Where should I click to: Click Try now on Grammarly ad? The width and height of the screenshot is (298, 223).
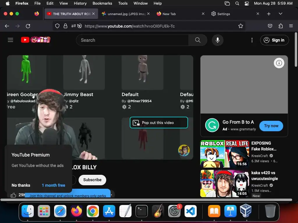[x=271, y=126]
